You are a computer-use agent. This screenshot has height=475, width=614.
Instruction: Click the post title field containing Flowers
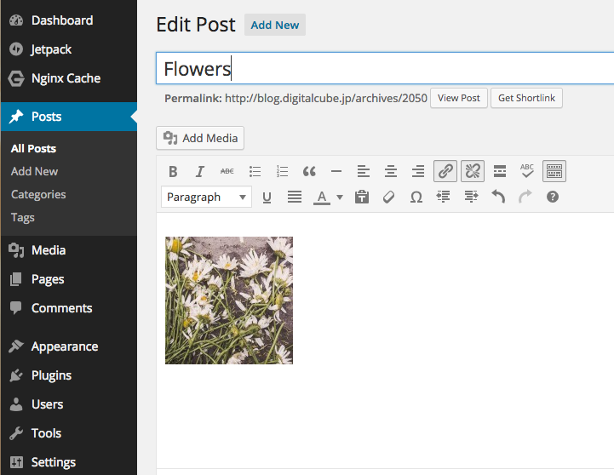pyautogui.click(x=383, y=68)
